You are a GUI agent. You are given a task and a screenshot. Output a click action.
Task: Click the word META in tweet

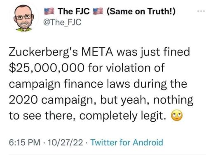point(97,52)
